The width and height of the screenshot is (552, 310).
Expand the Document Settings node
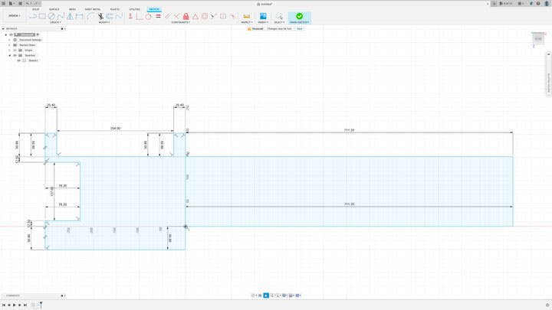tap(9, 40)
